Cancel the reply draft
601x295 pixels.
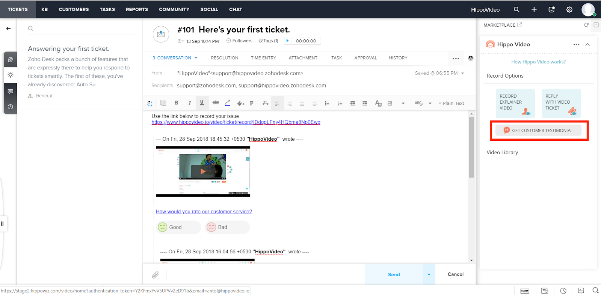tap(456, 274)
